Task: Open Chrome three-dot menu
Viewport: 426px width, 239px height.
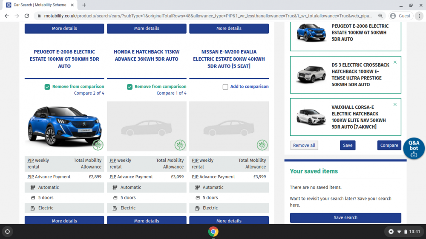Action: [419, 16]
